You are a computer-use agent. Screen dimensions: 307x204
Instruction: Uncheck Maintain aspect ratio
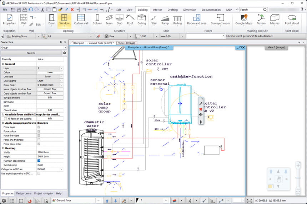pos(39,161)
